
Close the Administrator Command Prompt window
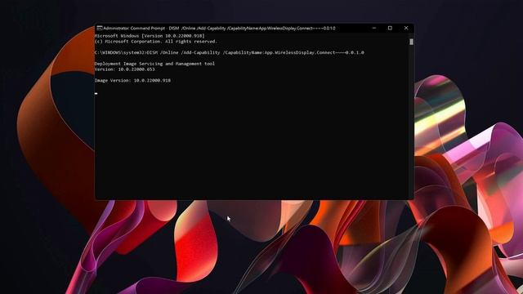click(x=406, y=29)
